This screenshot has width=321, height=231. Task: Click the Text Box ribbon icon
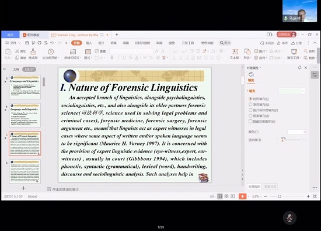pos(235,54)
